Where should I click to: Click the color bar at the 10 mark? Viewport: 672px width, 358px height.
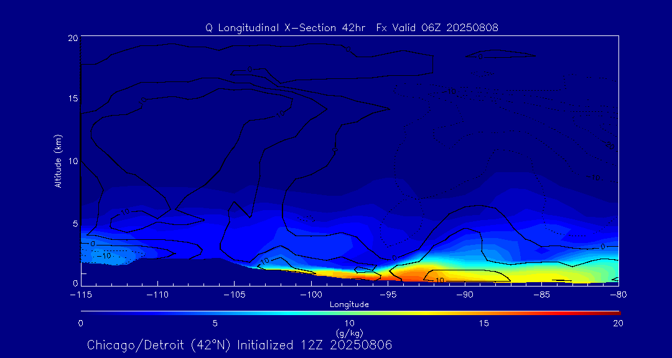click(x=350, y=311)
